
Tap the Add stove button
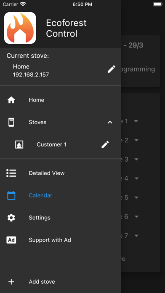tap(61, 282)
